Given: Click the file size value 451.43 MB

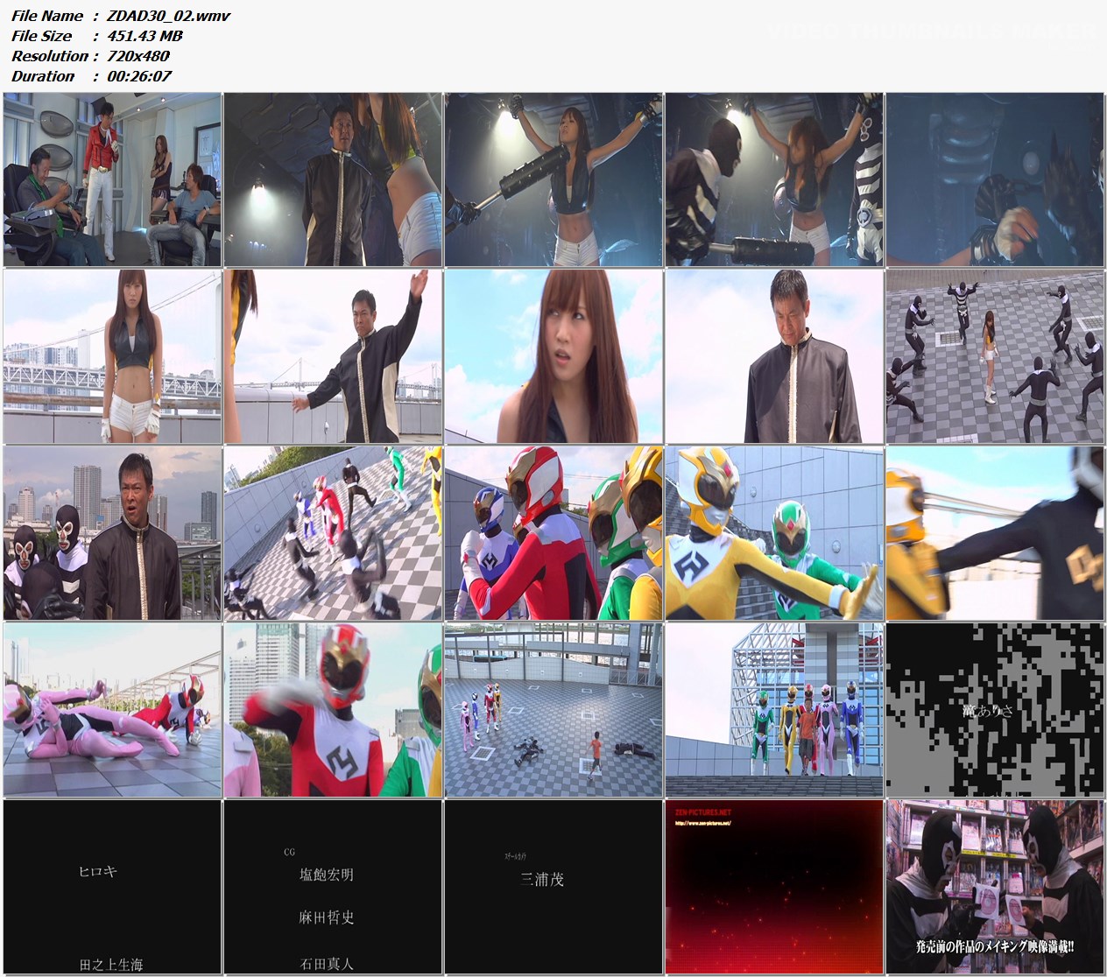Looking at the screenshot, I should click(x=145, y=36).
